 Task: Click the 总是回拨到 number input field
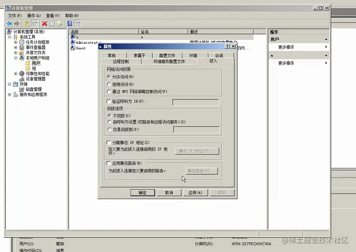coord(197,130)
